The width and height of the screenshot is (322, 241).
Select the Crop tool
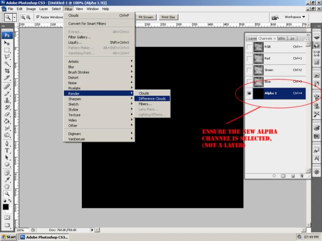coord(7,71)
